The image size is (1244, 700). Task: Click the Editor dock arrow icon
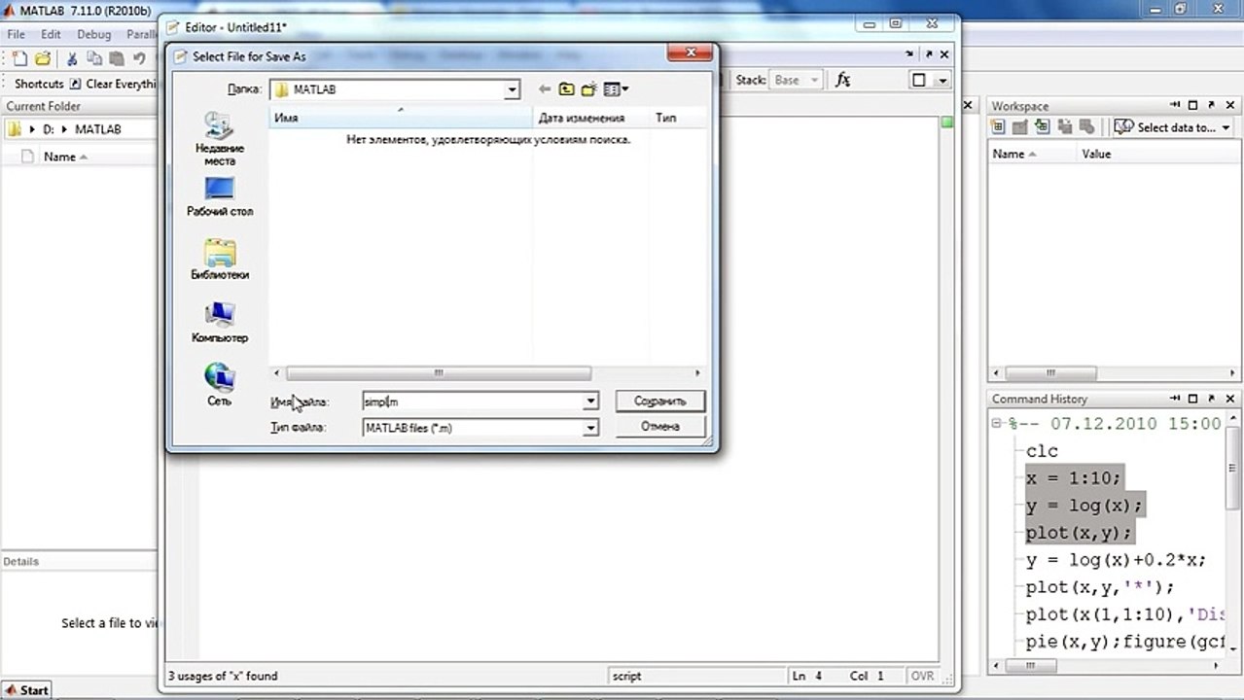[x=910, y=54]
